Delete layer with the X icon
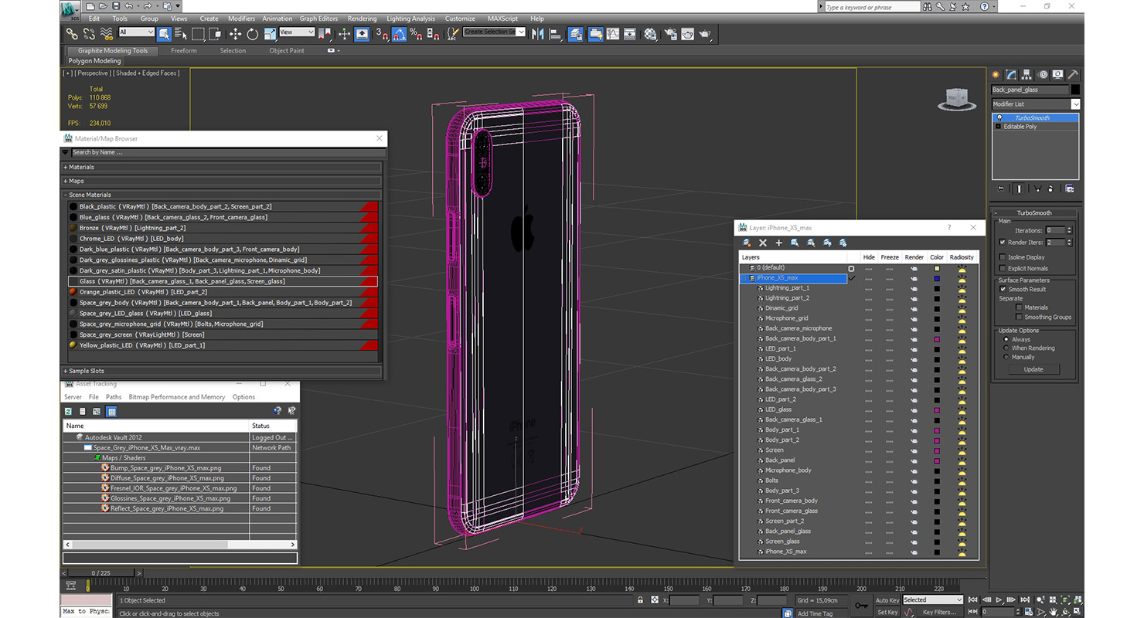 tap(763, 243)
